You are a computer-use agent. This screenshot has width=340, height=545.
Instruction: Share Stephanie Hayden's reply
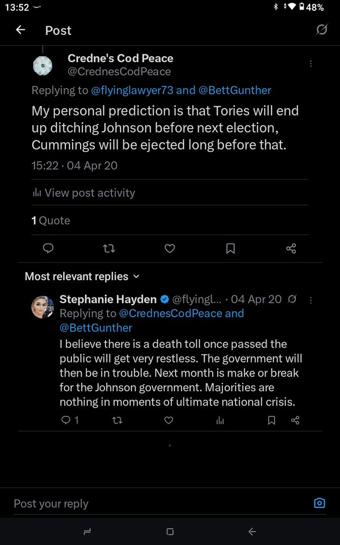295,420
